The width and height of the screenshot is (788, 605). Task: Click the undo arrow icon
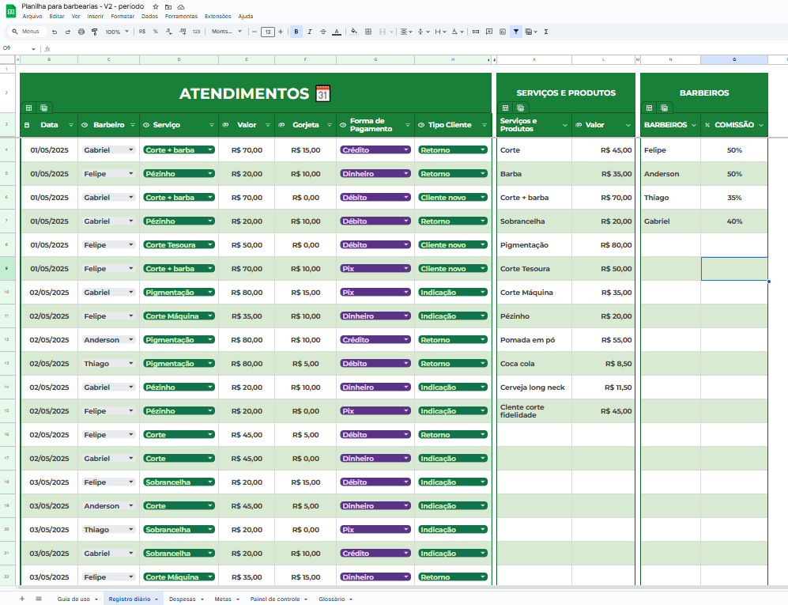(55, 32)
